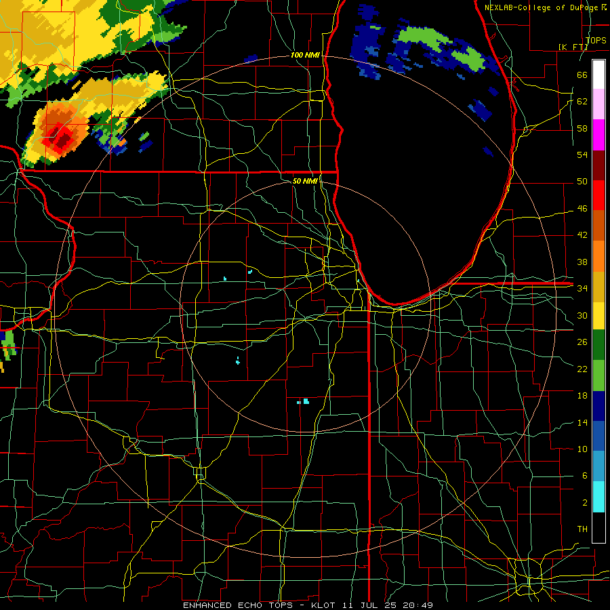Pick the light green legend swatch
This screenshot has width=610, height=610.
pos(598,375)
